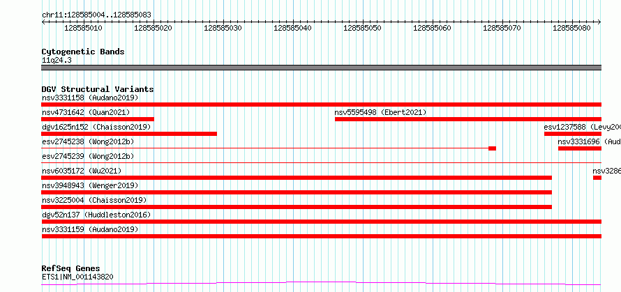
Task: Click ruler tick label 128585030
Action: pyautogui.click(x=223, y=28)
